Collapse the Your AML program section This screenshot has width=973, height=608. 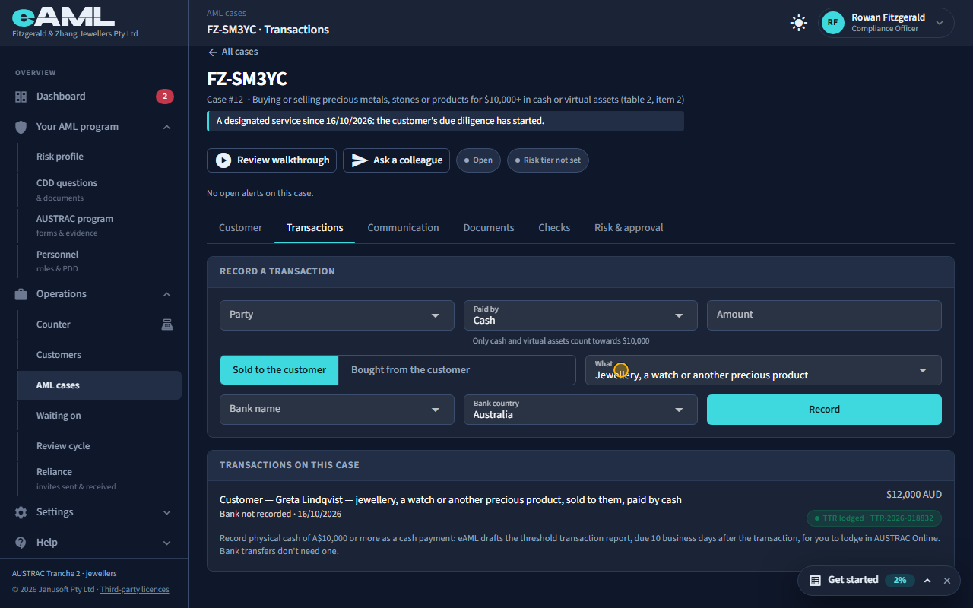click(x=167, y=127)
